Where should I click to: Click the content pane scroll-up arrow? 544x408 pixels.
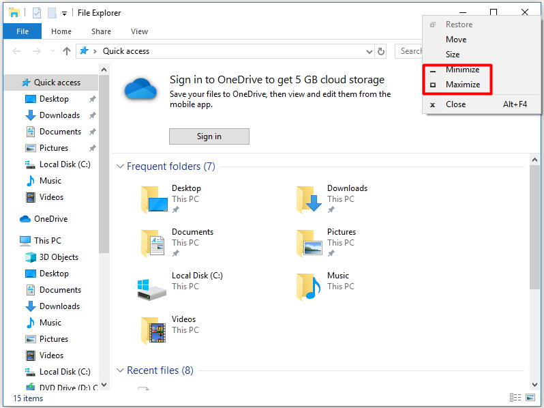point(534,160)
